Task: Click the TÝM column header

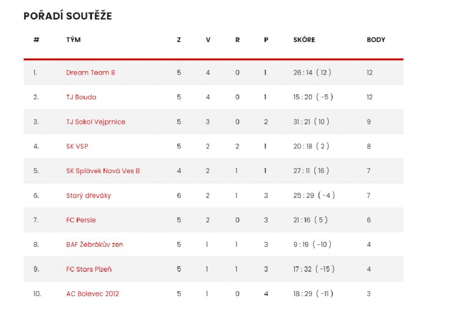Action: [74, 40]
